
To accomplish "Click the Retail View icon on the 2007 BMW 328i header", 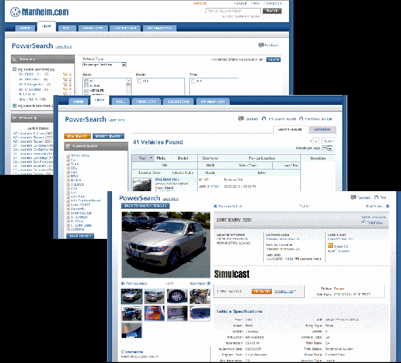I will [x=364, y=222].
